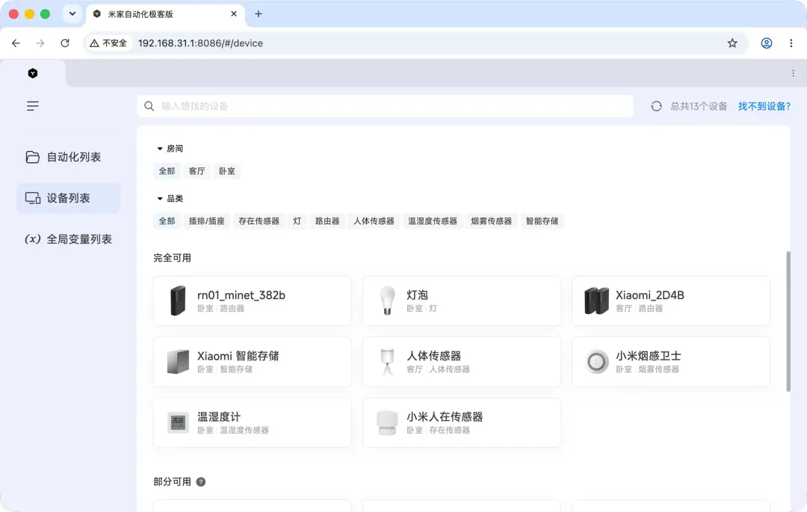Select the 灯 category filter
This screenshot has width=807, height=512.
(x=297, y=220)
